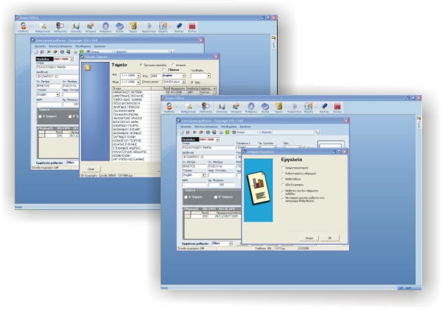Screen dimensions: 442x310
Task: Click the yellow folder icon in the Ταμείο dialog
Action: tap(88, 68)
